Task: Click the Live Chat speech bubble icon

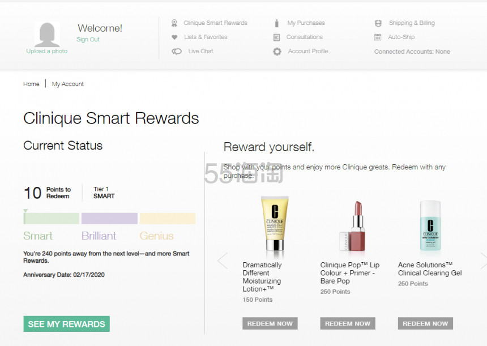Action: (177, 51)
